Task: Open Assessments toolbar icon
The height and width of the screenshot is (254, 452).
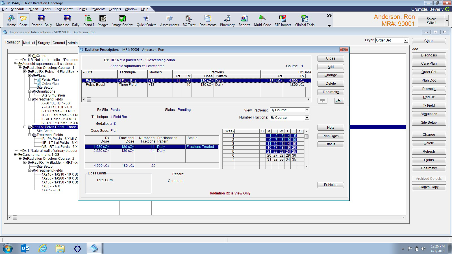Action: (x=169, y=21)
